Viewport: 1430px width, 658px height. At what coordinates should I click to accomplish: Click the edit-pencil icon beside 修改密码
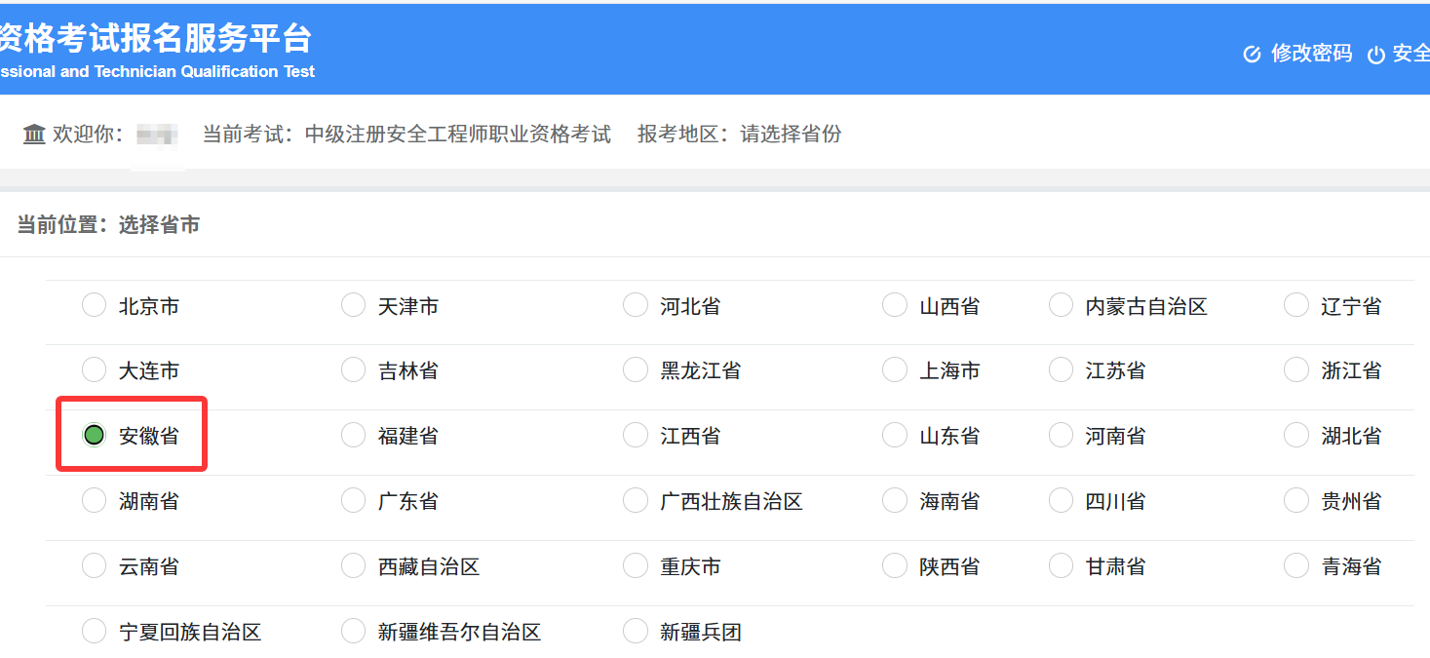[x=1253, y=55]
